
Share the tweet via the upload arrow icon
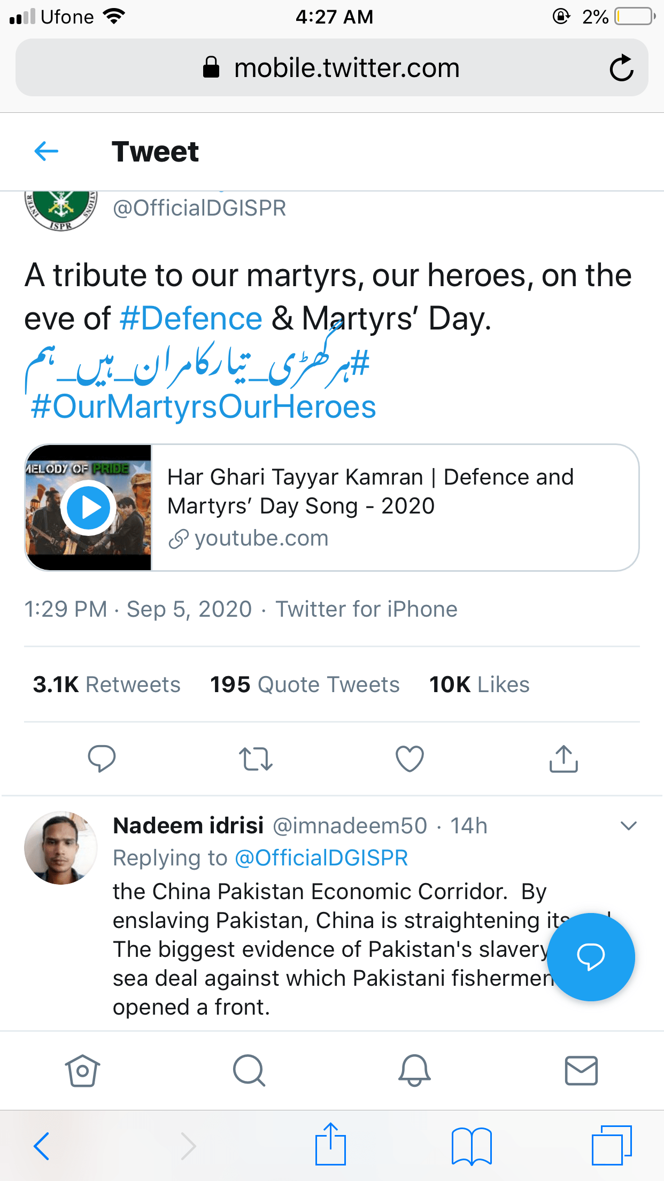point(563,758)
